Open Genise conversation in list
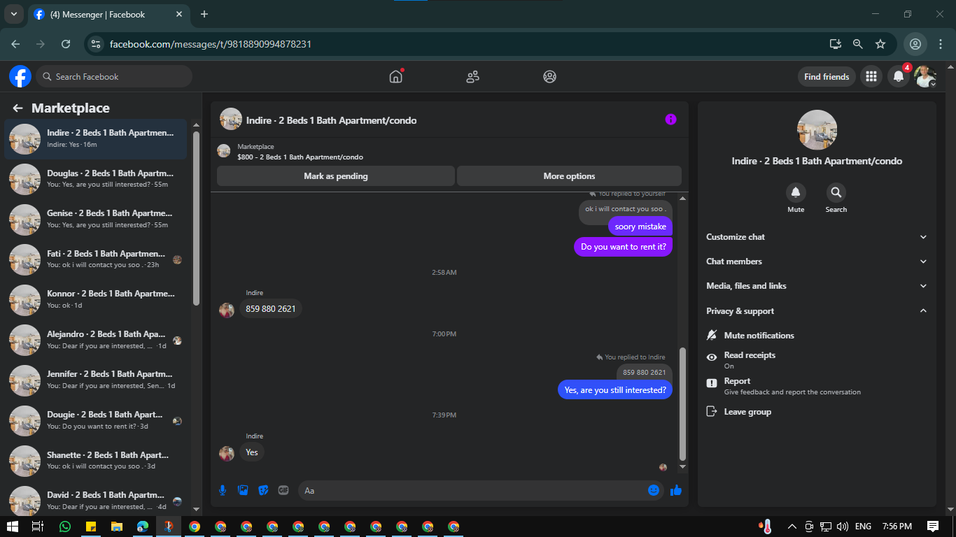The image size is (956, 537). (96, 219)
